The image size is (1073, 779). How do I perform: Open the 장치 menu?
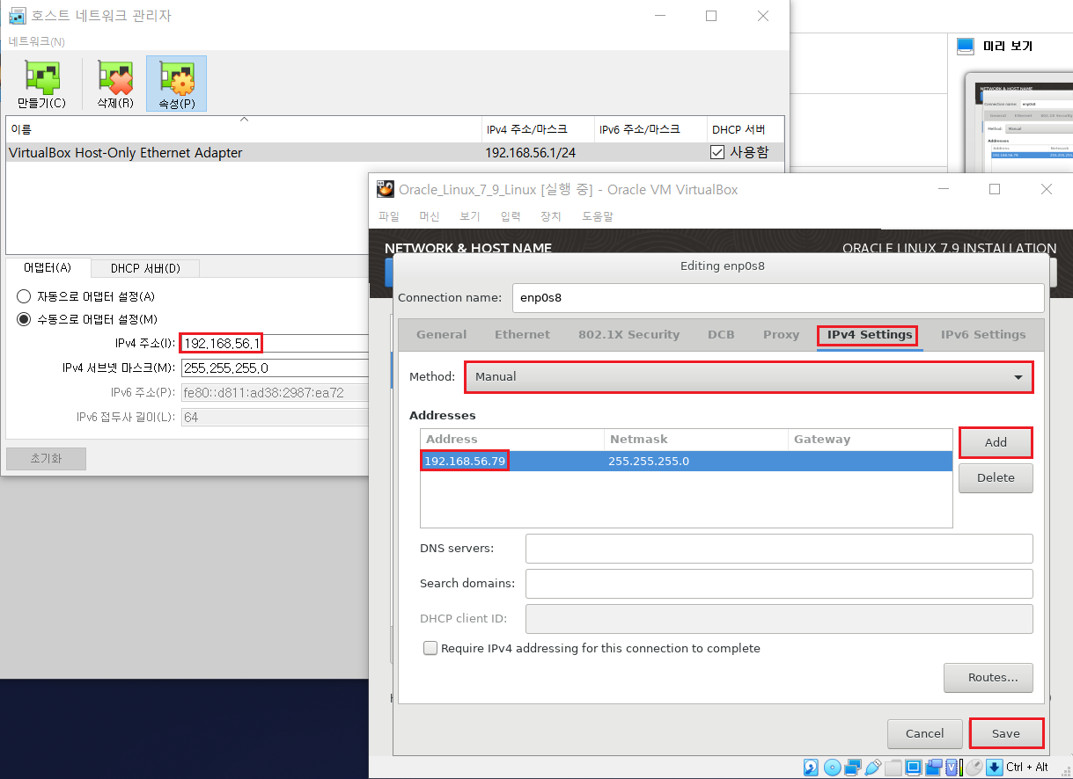tap(551, 216)
